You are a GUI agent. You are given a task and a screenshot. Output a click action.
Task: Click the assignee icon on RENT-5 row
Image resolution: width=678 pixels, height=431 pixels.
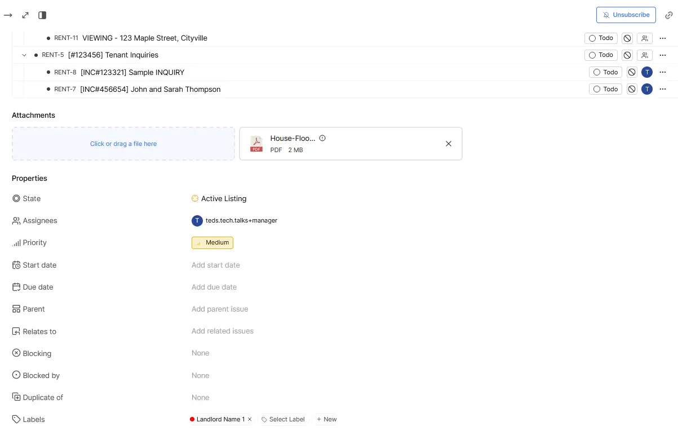pyautogui.click(x=645, y=55)
